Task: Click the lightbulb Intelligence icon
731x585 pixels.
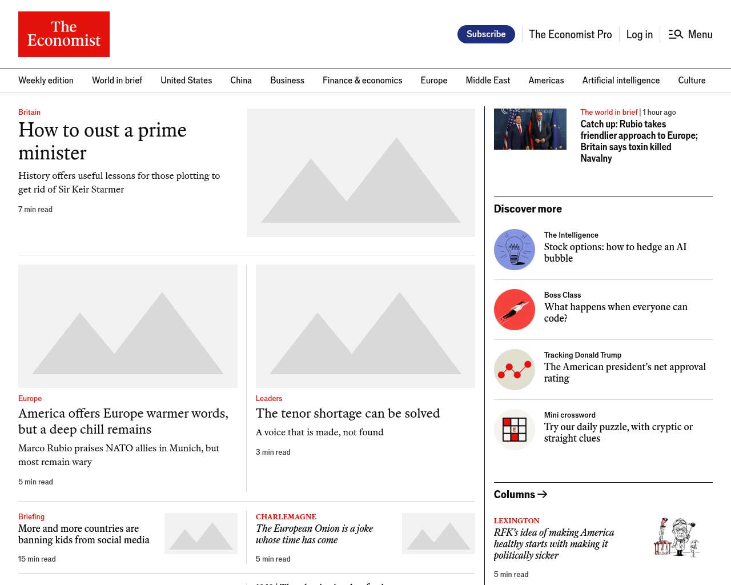Action: point(514,250)
